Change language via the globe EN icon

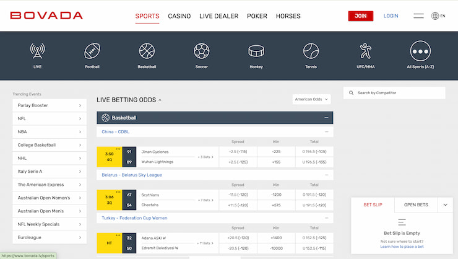coord(438,15)
